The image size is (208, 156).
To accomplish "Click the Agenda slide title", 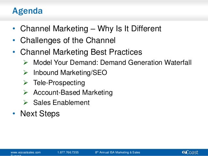I will pos(27,11).
